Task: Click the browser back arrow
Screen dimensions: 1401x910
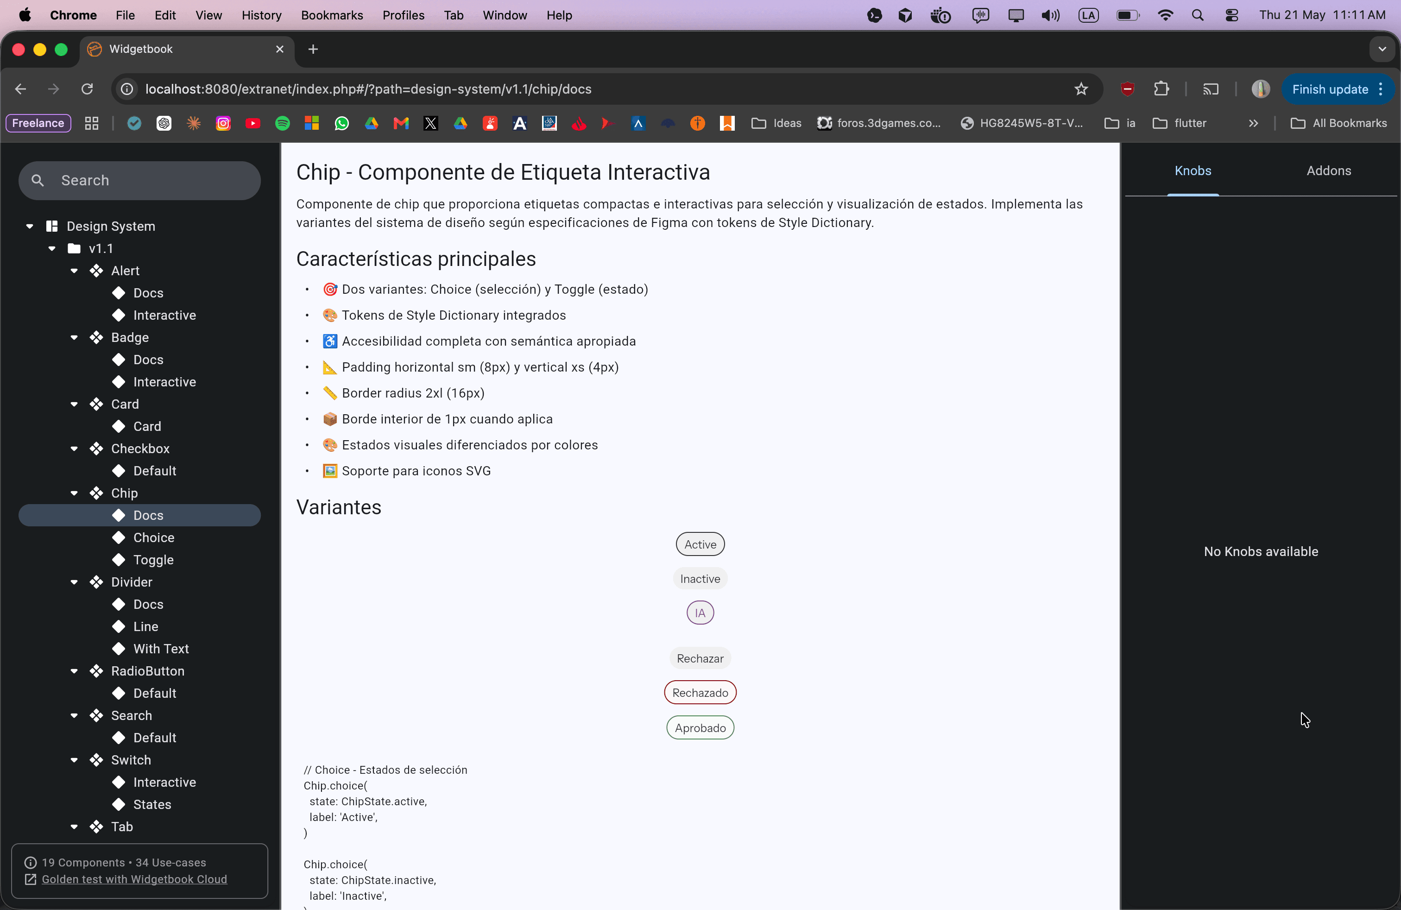Action: point(20,89)
